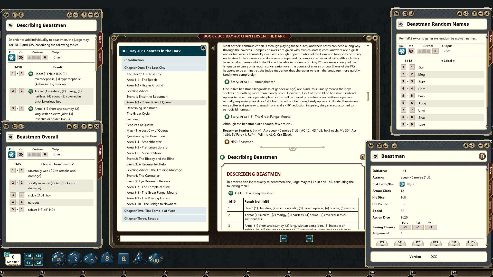Click the Roll dice icon in Describing Beastmen table
The image size is (493, 277).
point(12,57)
